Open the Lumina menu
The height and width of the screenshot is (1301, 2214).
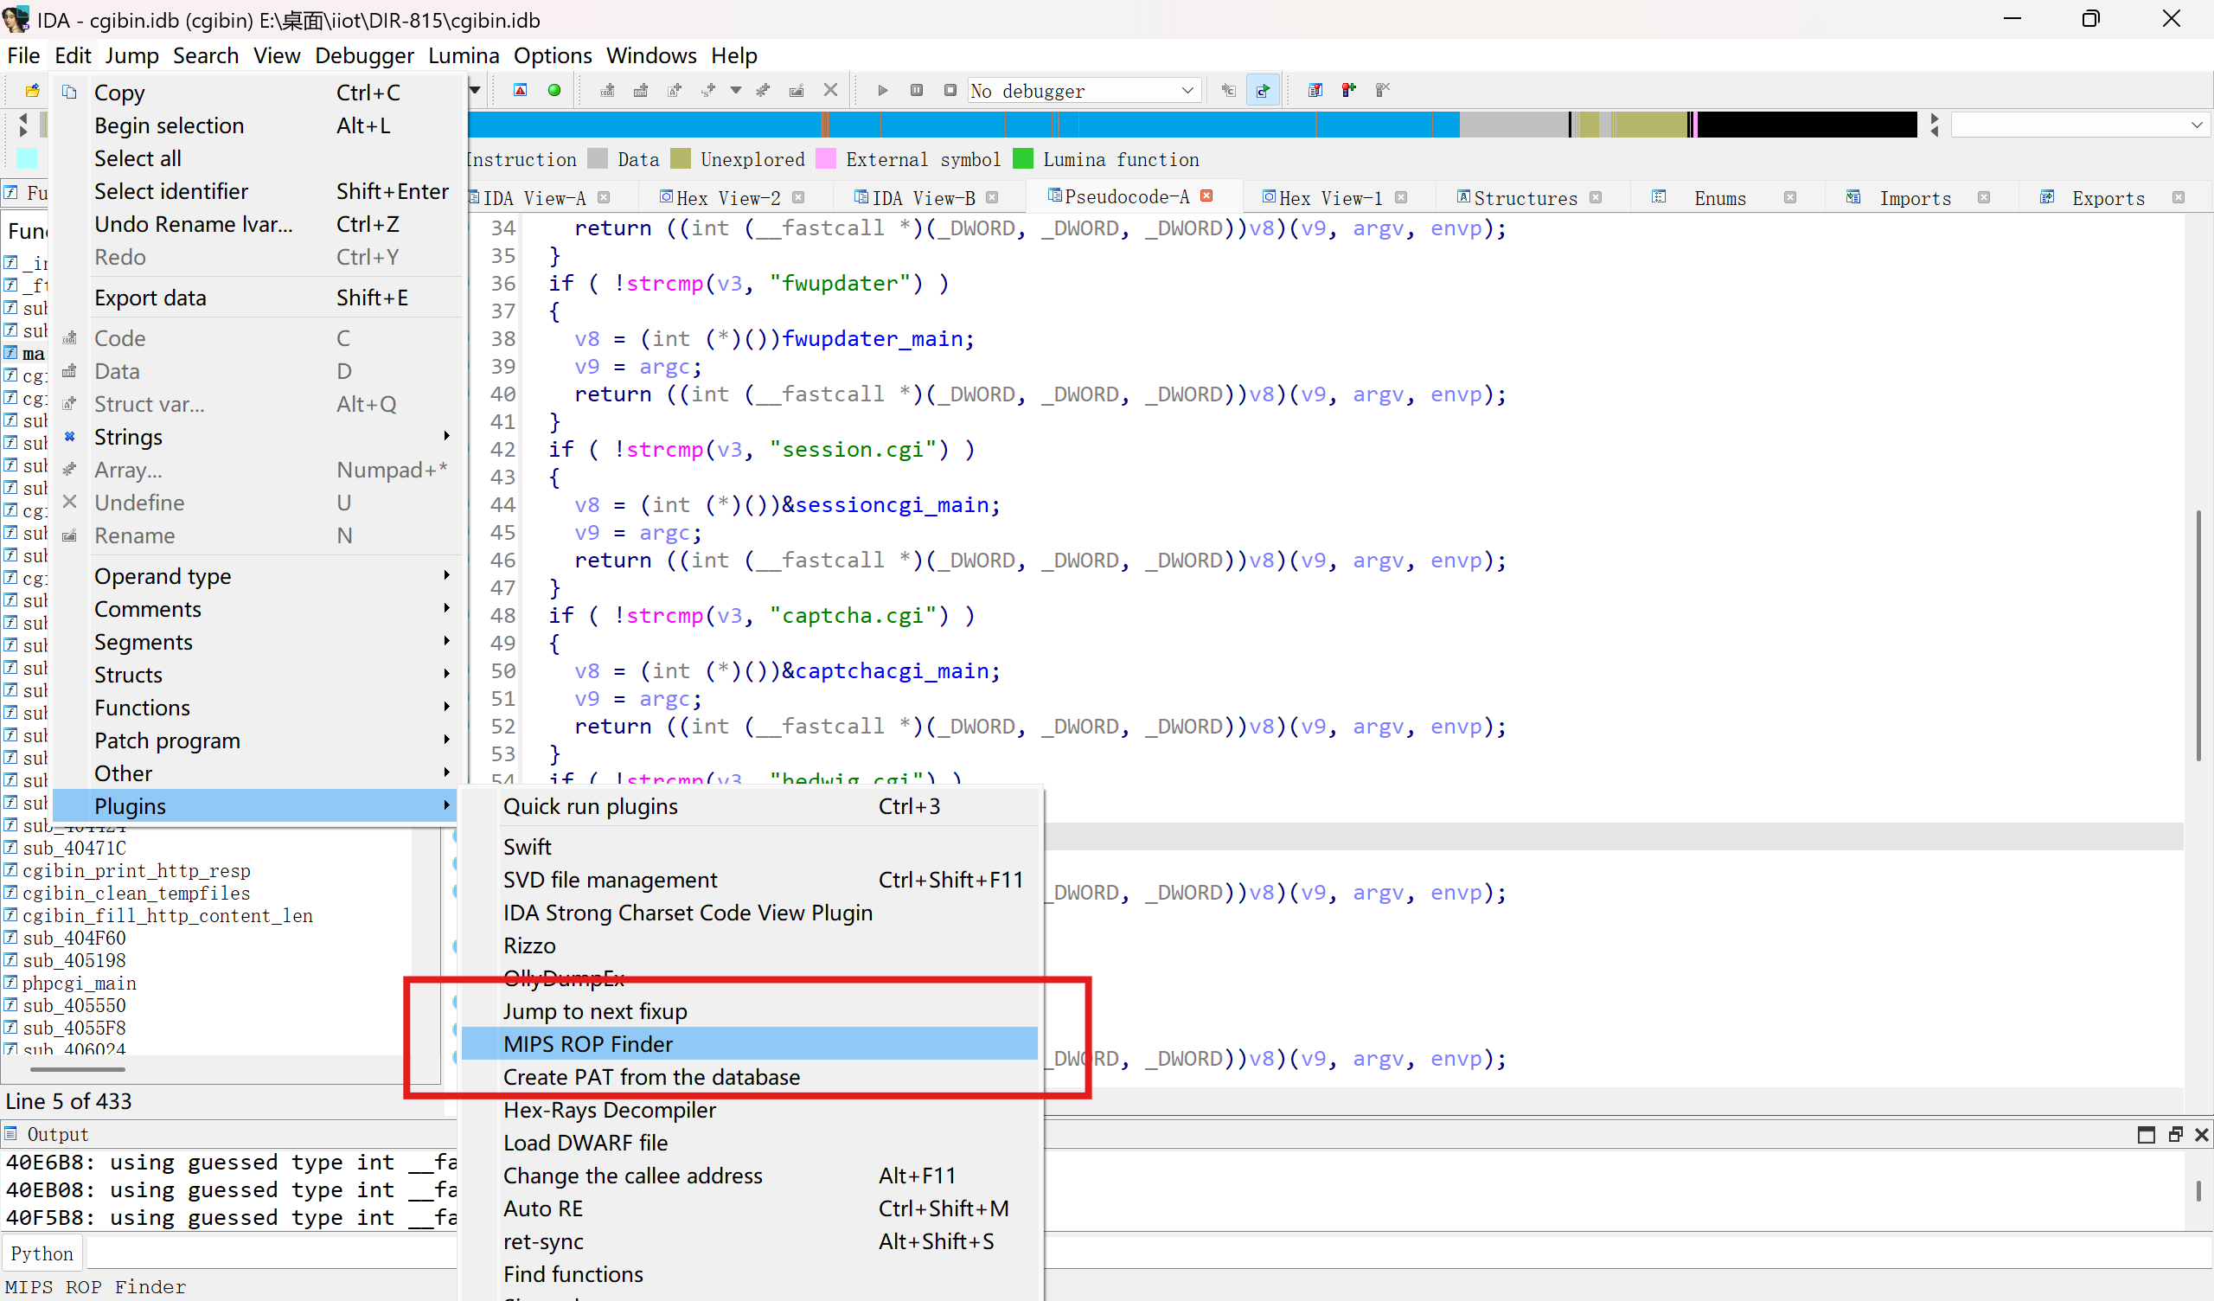point(463,55)
